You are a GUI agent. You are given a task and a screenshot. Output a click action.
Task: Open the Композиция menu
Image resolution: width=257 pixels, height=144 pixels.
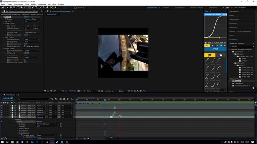point(18,4)
